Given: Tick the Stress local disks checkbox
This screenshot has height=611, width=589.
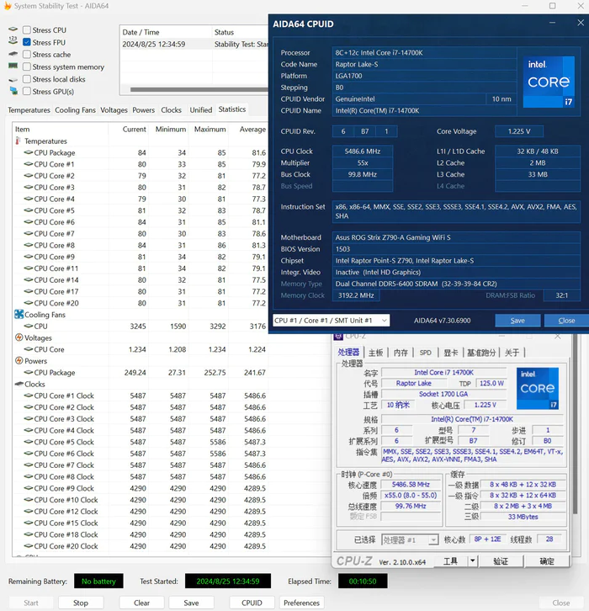Looking at the screenshot, I should click(x=27, y=79).
